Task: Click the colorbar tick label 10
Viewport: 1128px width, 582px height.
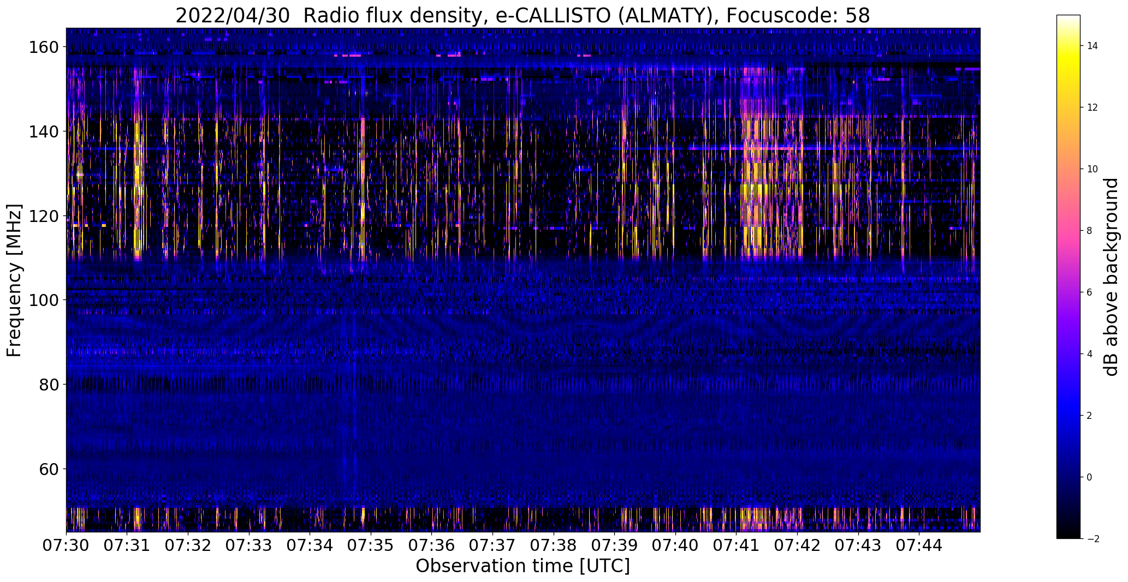Action: 1093,169
